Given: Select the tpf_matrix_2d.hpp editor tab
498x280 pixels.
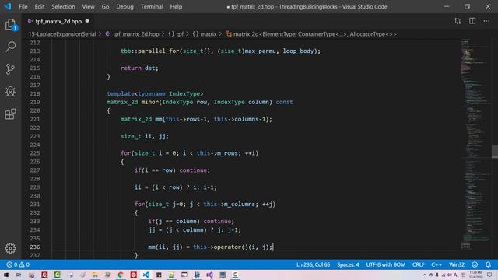Looking at the screenshot, I should 58,21.
